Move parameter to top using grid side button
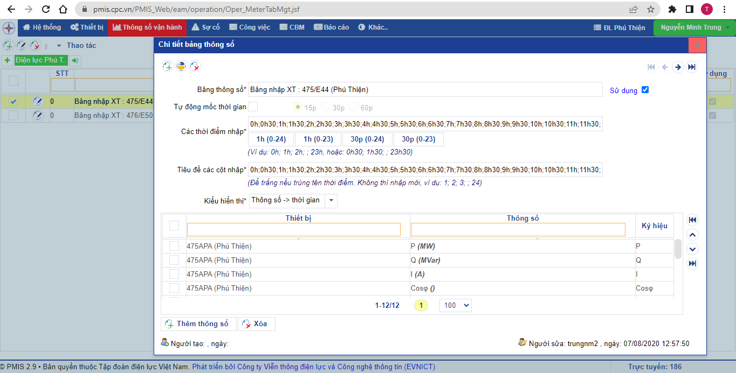This screenshot has height=373, width=736. pyautogui.click(x=693, y=220)
